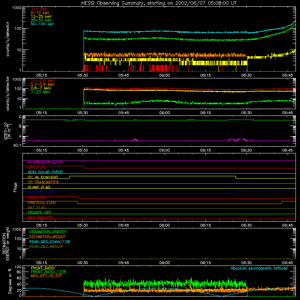300x300 pixels.
Task: Click the GAP_FLAG label
Action: tap(37, 167)
